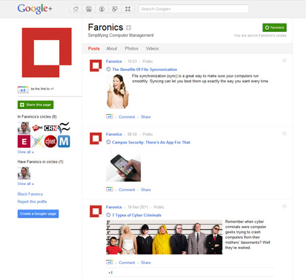Open the colorful burst circle avatar
Viewport: 306px width, 279px height.
[x=37, y=142]
